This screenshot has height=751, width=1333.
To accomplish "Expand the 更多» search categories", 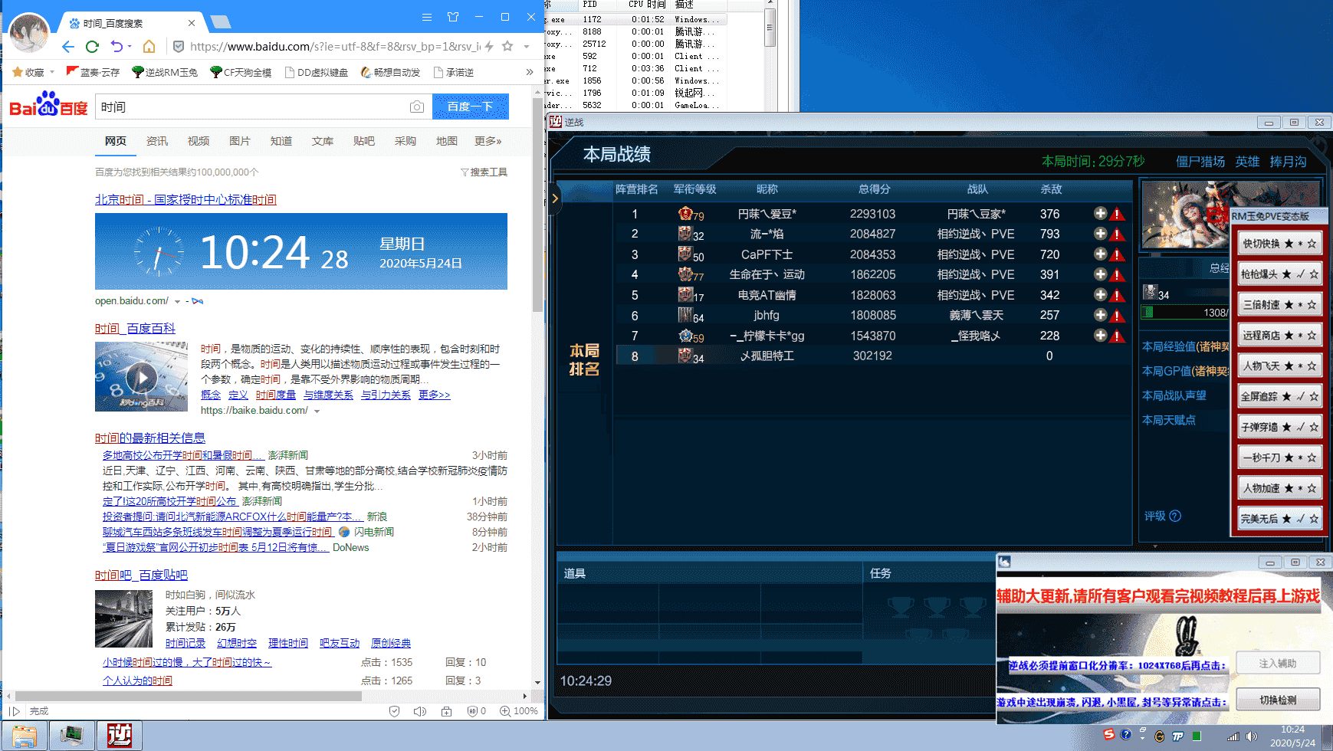I will pyautogui.click(x=488, y=141).
